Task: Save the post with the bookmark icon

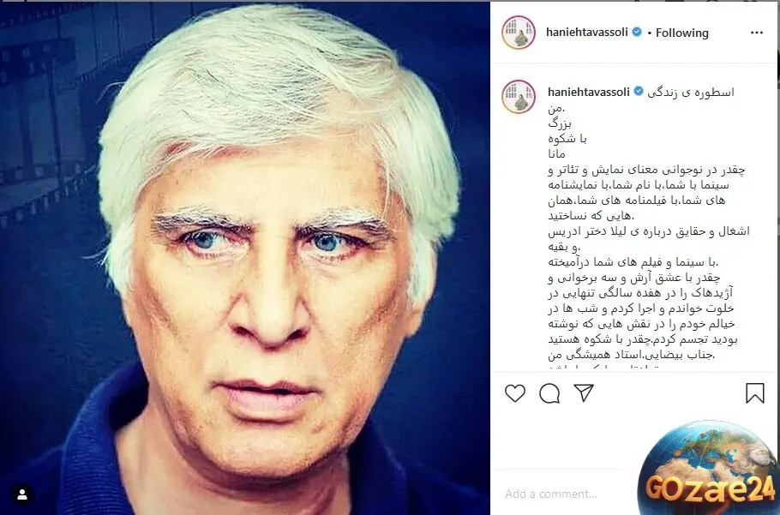Action: click(754, 392)
